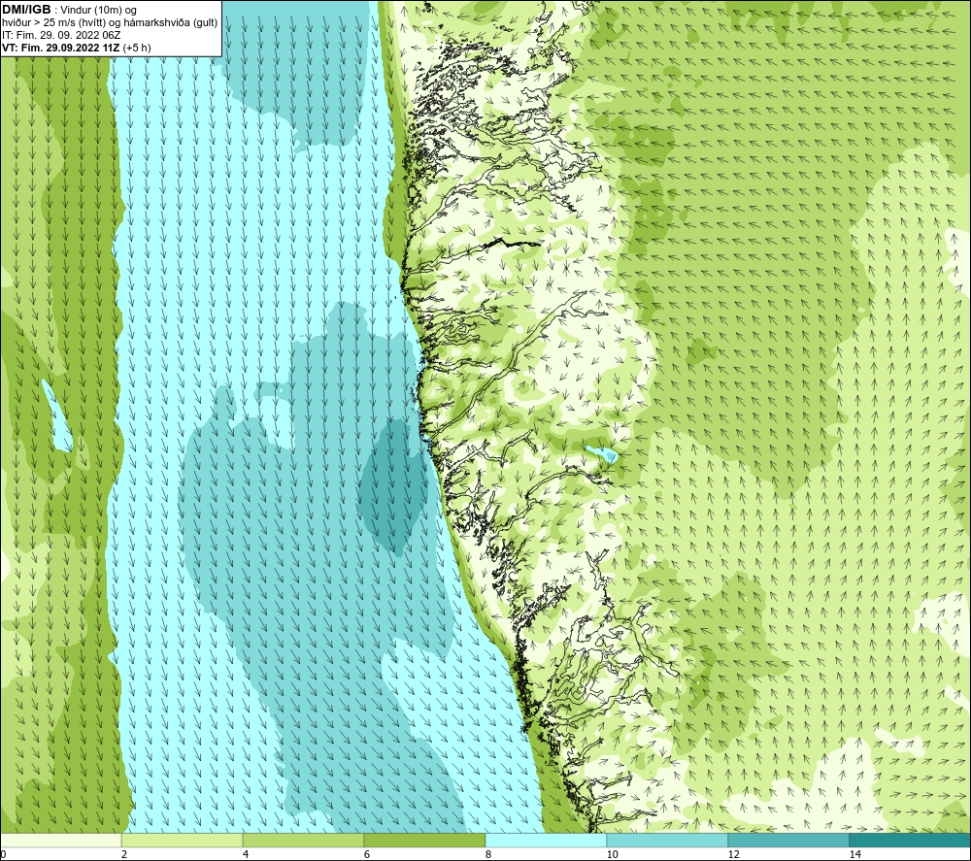Click the 8–10 m/s light cyan legend swatch
This screenshot has width=971, height=861.
coord(546,841)
